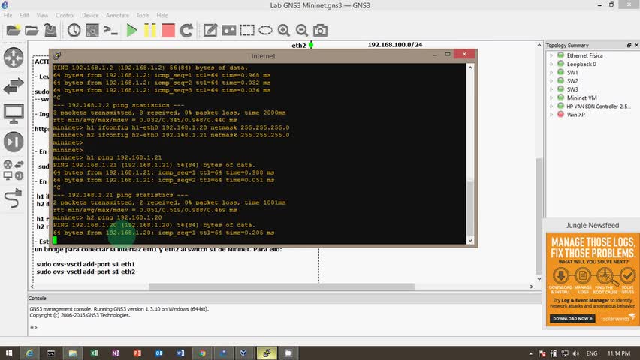Browse security devices in sidebar
Image resolution: width=640 pixels, height=360 pixels.
[14, 142]
